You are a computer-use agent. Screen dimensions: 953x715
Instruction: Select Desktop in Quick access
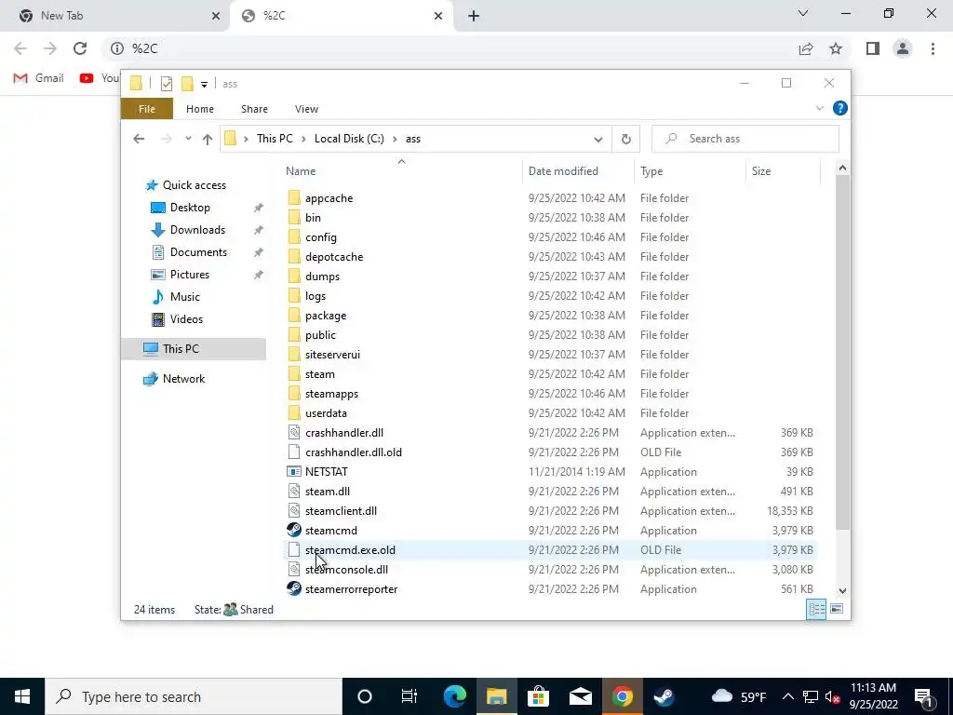(189, 208)
